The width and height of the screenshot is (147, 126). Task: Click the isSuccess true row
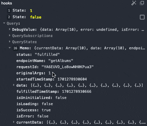coord(34,110)
